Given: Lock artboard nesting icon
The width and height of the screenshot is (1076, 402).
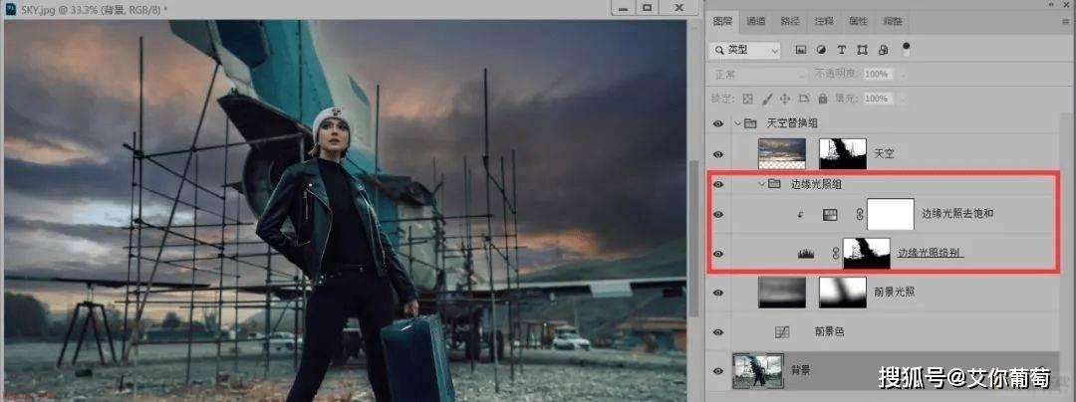Looking at the screenshot, I should coord(804,99).
